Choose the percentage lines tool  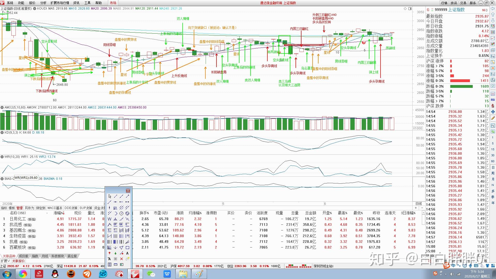pyautogui.click(x=110, y=230)
